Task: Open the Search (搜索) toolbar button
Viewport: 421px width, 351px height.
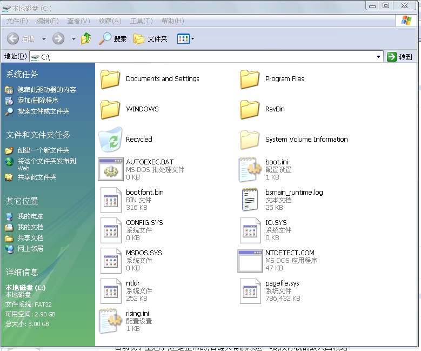Action: (x=113, y=39)
